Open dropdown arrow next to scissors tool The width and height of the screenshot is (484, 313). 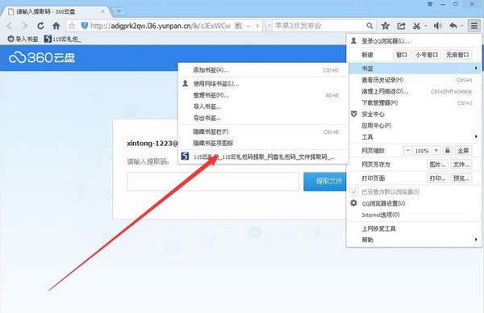coord(426,26)
